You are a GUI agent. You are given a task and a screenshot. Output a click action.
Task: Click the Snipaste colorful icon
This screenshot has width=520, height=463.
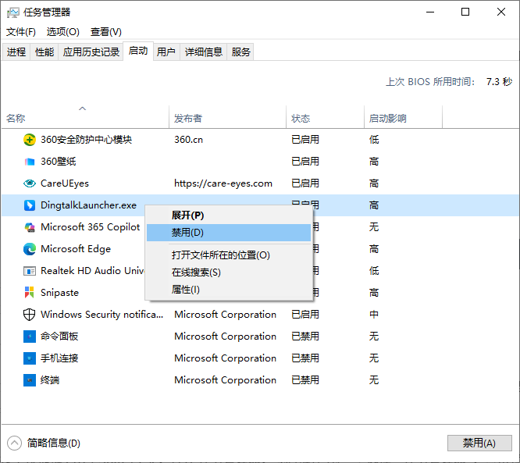point(30,293)
